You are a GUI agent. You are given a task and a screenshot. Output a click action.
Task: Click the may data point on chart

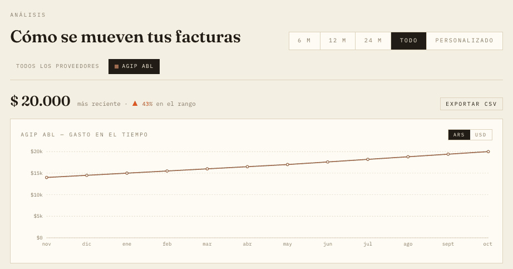tap(288, 164)
